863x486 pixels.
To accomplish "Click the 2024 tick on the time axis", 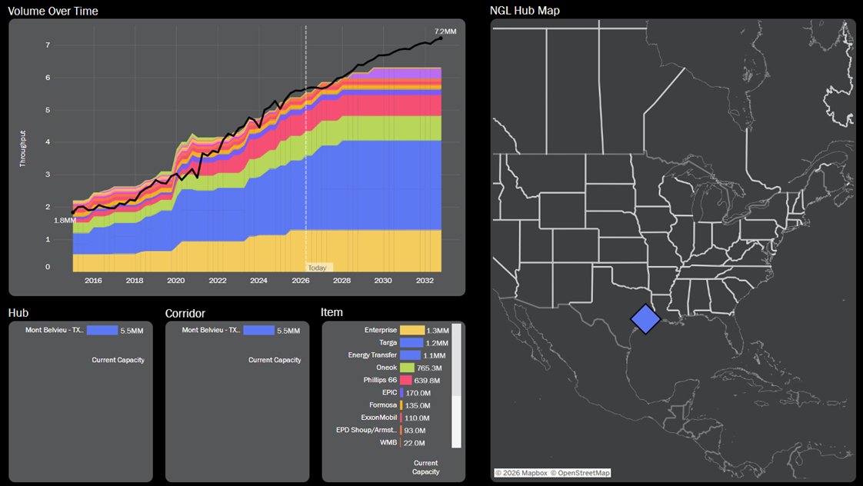I will tap(258, 280).
